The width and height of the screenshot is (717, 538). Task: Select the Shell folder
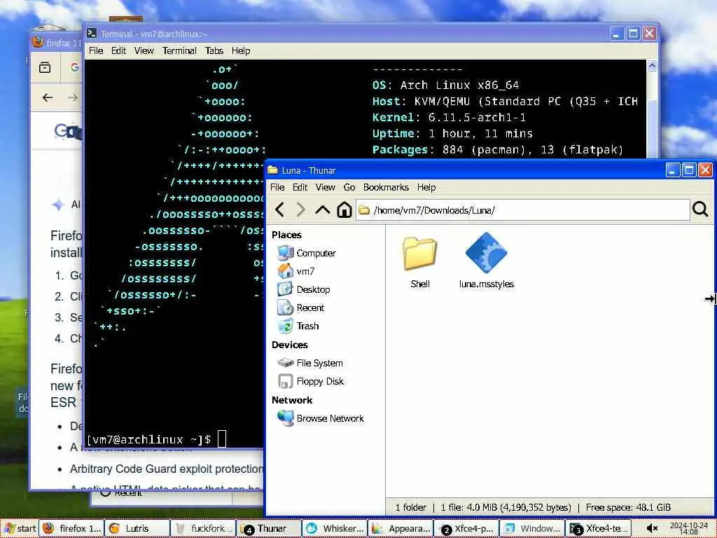[x=420, y=262]
